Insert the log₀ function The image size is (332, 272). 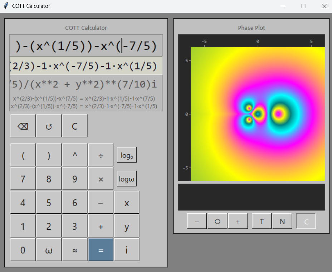(127, 155)
